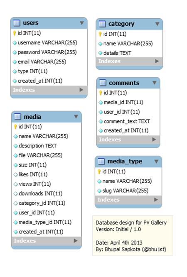Screen dimensions: 187x277
Task: Click the details TEXT column in category
Action: coord(117,53)
